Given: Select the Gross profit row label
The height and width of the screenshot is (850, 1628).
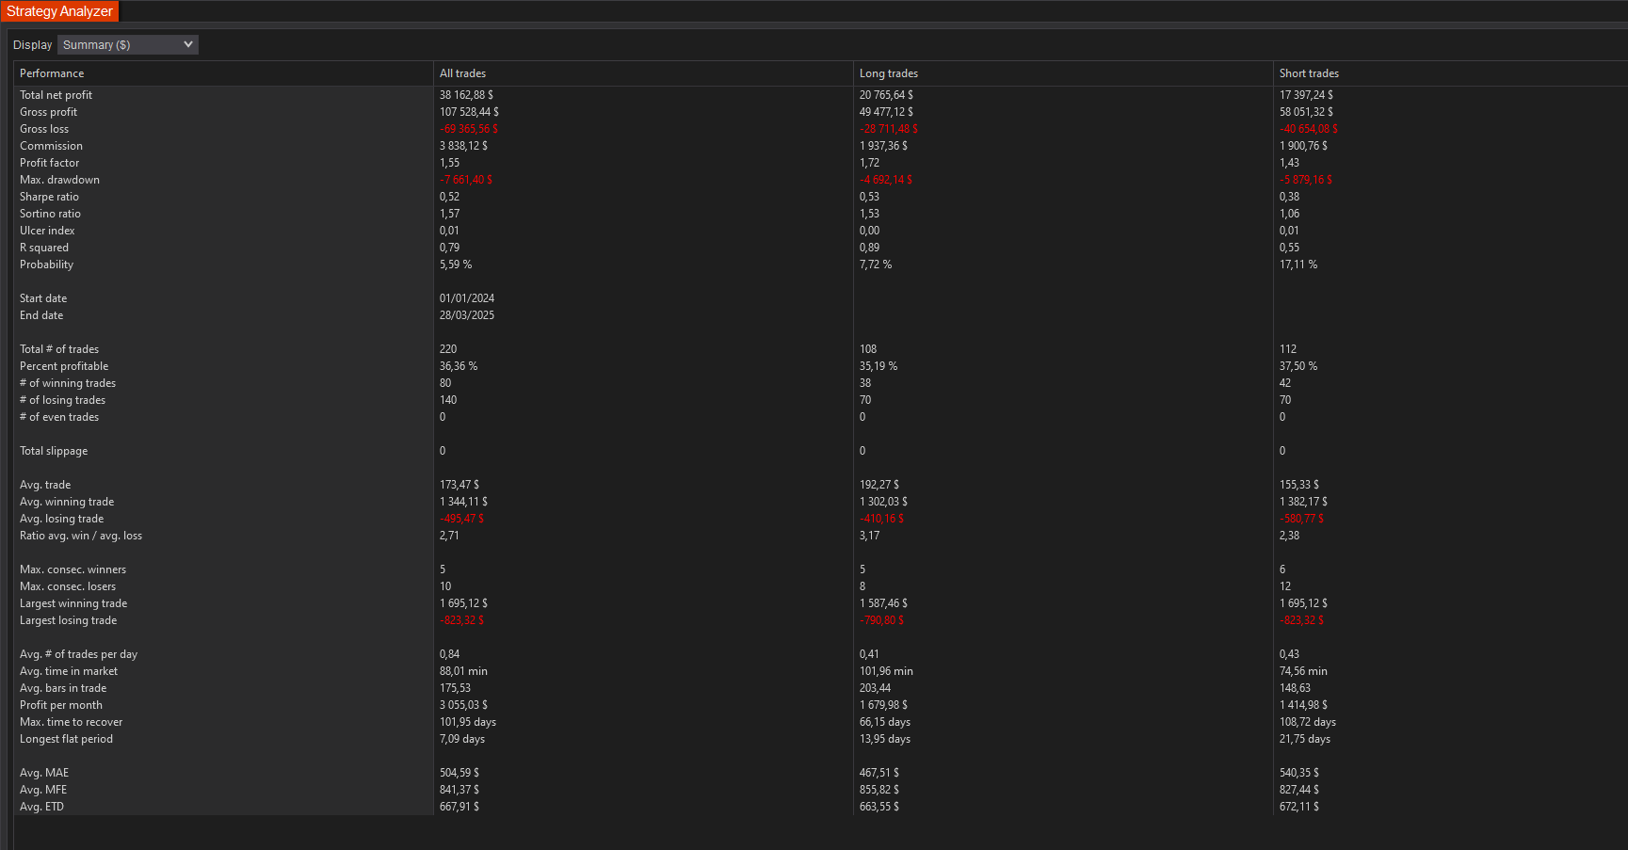Looking at the screenshot, I should tap(48, 112).
